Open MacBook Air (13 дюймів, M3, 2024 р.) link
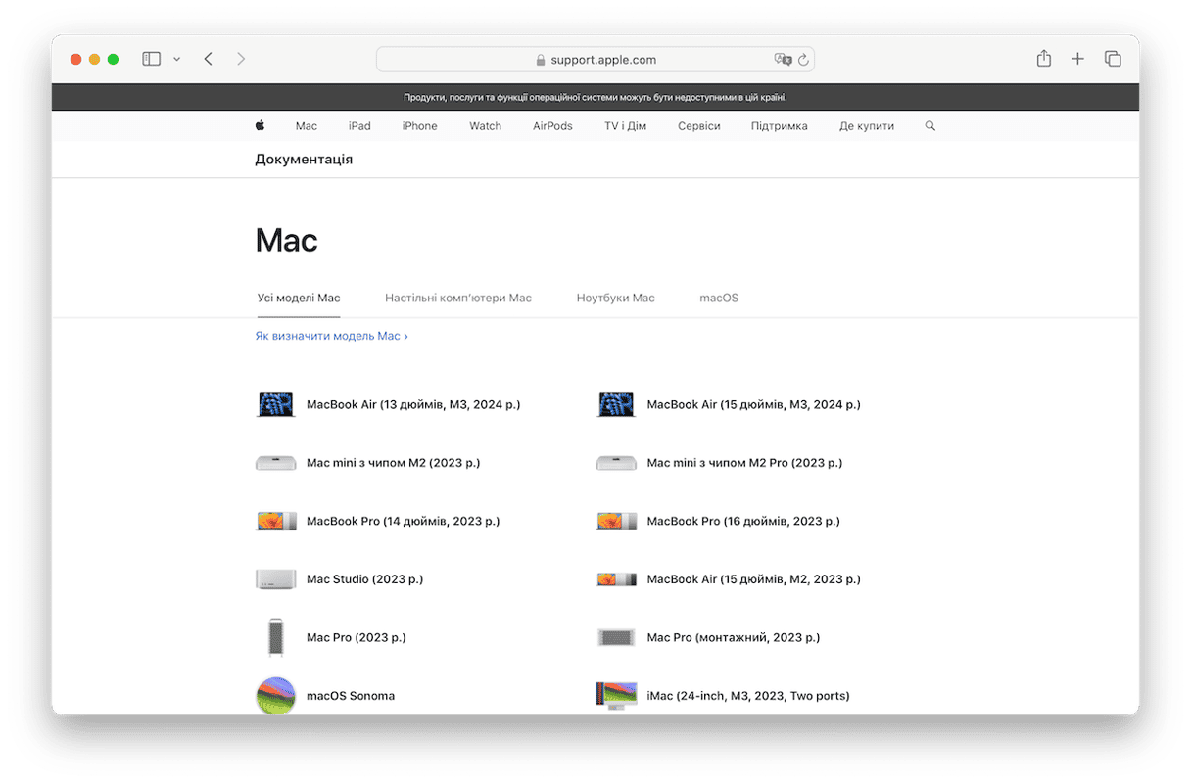 pos(413,404)
